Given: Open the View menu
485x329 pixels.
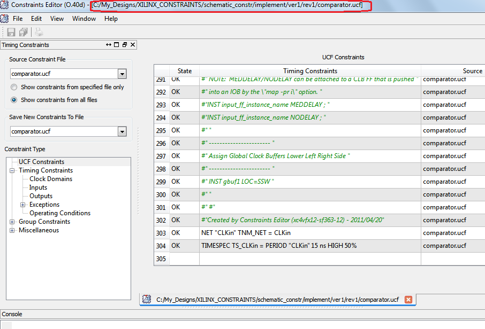Looking at the screenshot, I should tap(57, 18).
